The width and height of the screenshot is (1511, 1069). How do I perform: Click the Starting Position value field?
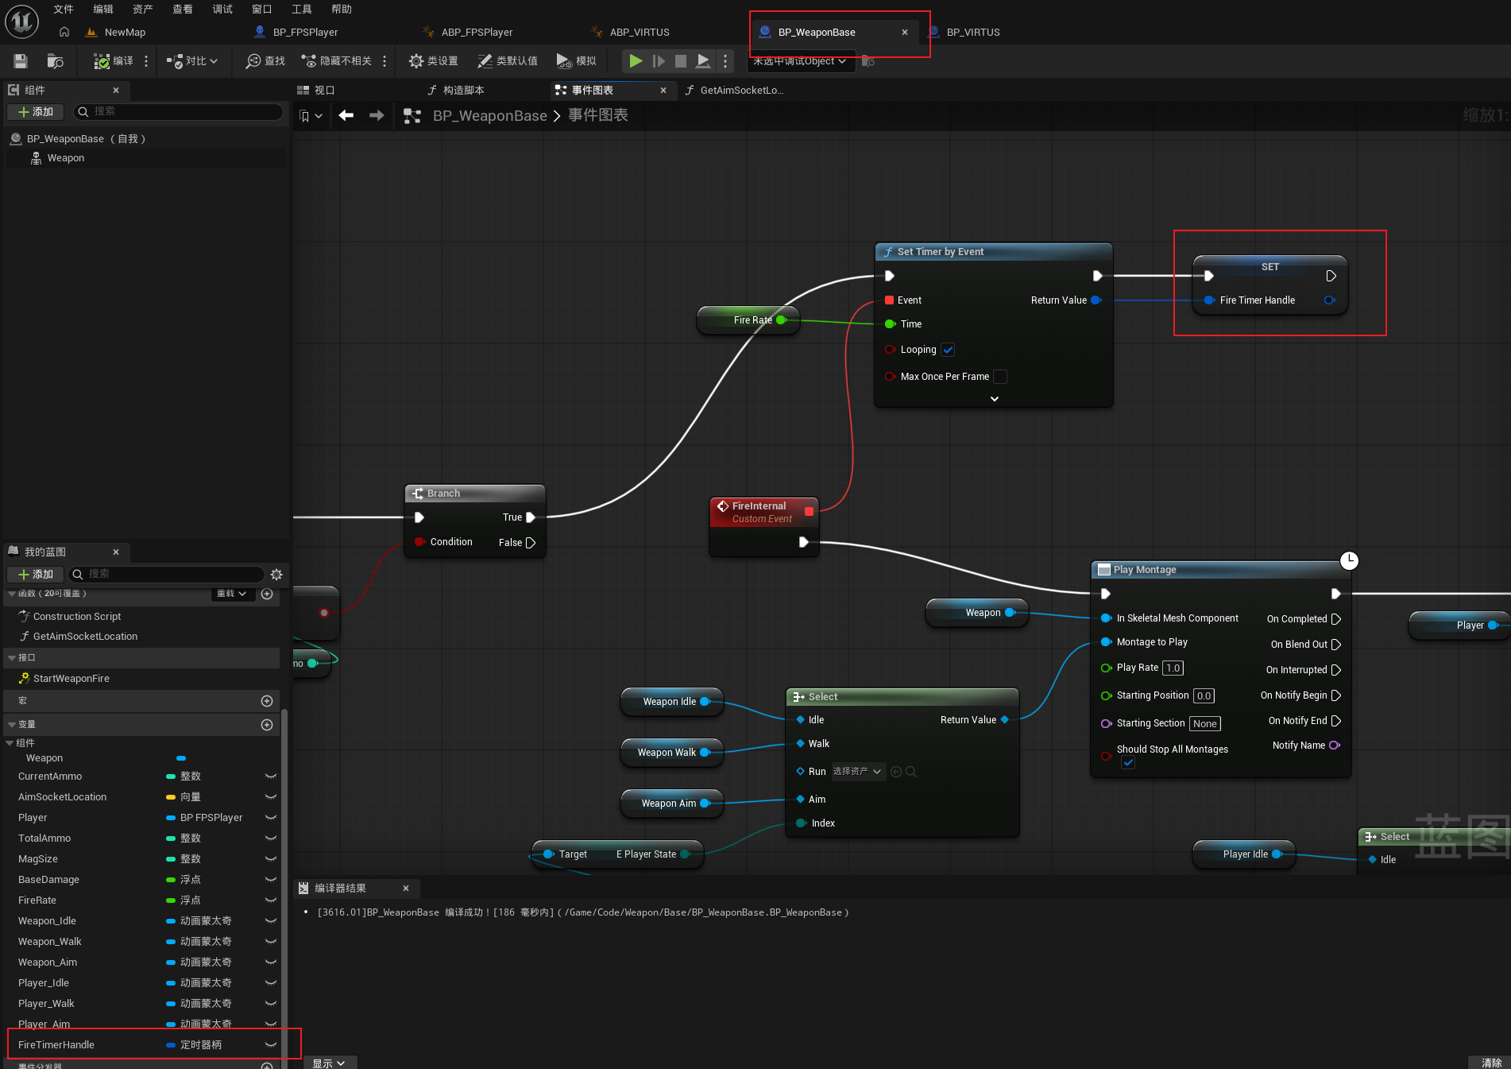click(x=1204, y=696)
